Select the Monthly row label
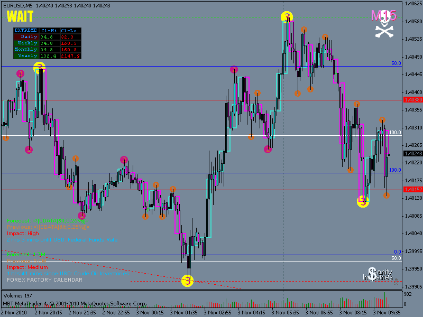The height and width of the screenshot is (317, 423). (x=26, y=49)
